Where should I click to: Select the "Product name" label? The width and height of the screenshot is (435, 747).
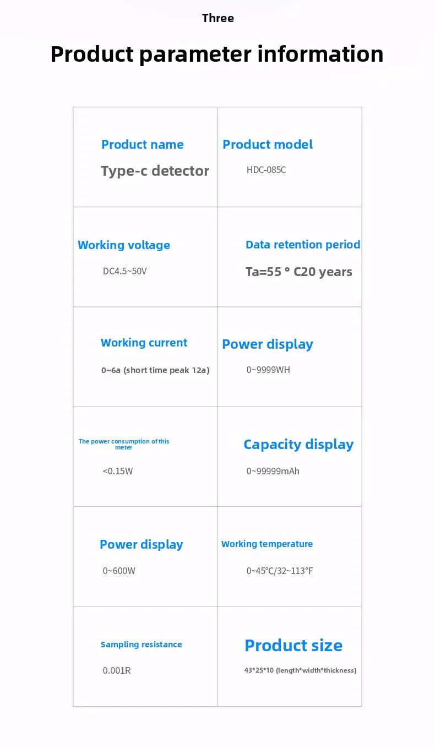[142, 144]
